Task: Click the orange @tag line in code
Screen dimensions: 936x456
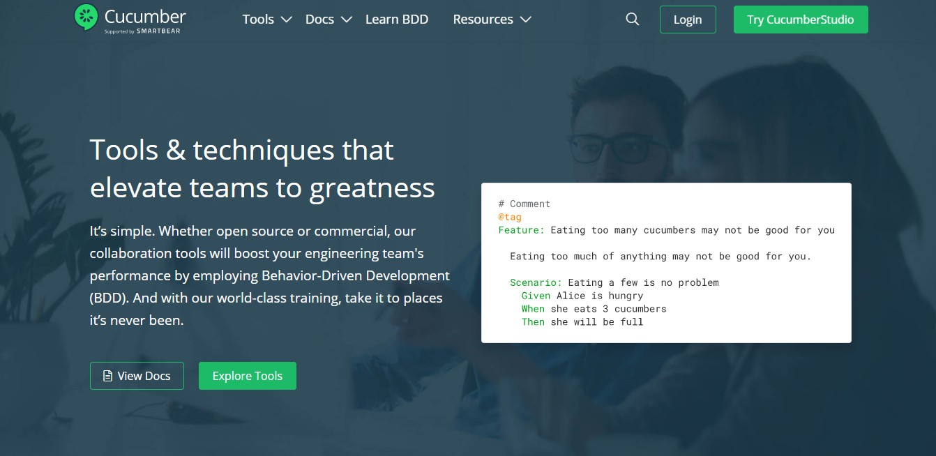Action: coord(510,217)
